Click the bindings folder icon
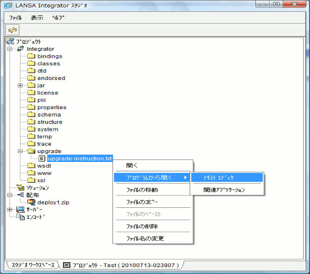310x274 pixels. [x=31, y=56]
